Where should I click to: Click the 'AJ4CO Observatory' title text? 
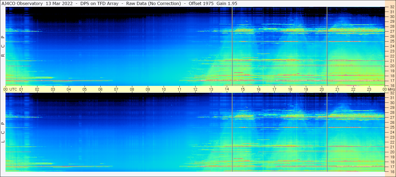click(x=22, y=3)
